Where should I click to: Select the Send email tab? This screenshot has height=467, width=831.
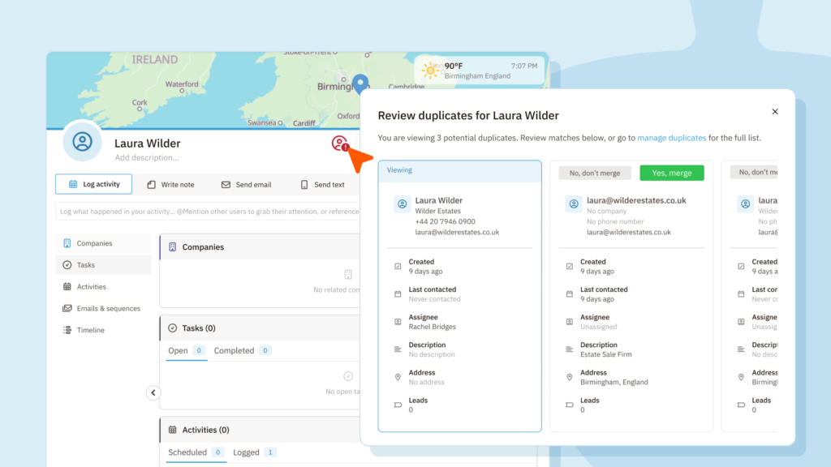click(246, 185)
